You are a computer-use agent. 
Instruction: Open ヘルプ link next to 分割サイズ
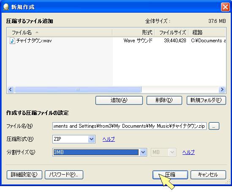188,152
